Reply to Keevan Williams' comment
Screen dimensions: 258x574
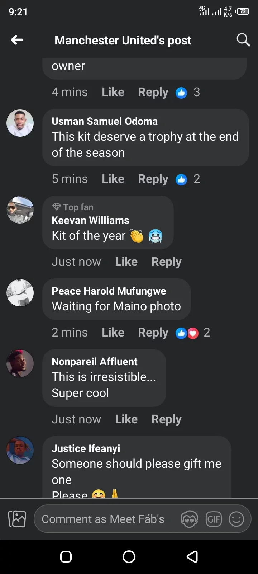(x=166, y=262)
